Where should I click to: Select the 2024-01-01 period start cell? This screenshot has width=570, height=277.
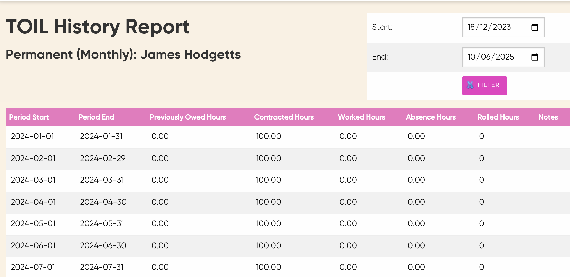32,136
